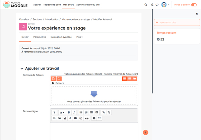Insert an image in the editor

[x=59, y=118]
